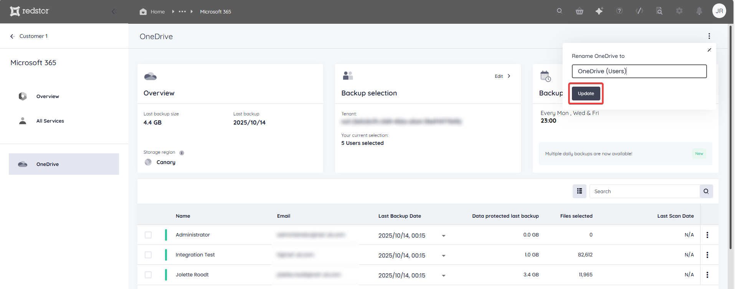Viewport: 735px width, 289px height.
Task: Sort by Name column header
Action: tap(183, 216)
